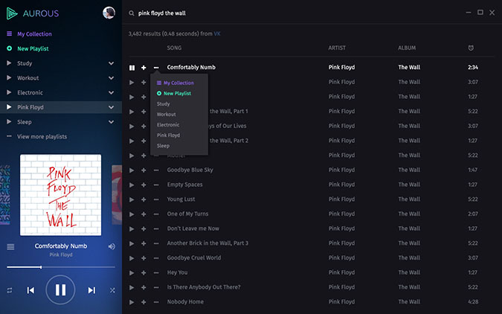
Task: Play the Nobody Home track
Action: [132, 302]
